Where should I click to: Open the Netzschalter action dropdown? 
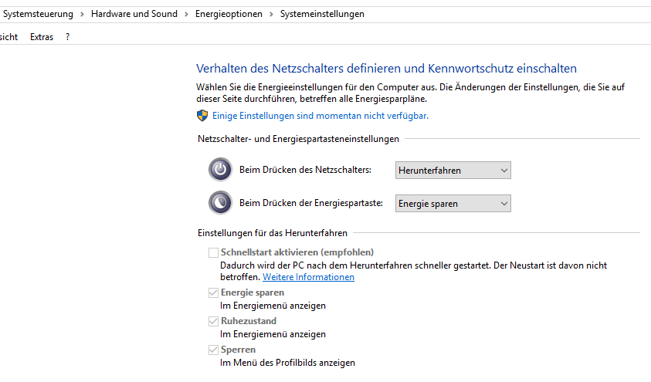[453, 170]
